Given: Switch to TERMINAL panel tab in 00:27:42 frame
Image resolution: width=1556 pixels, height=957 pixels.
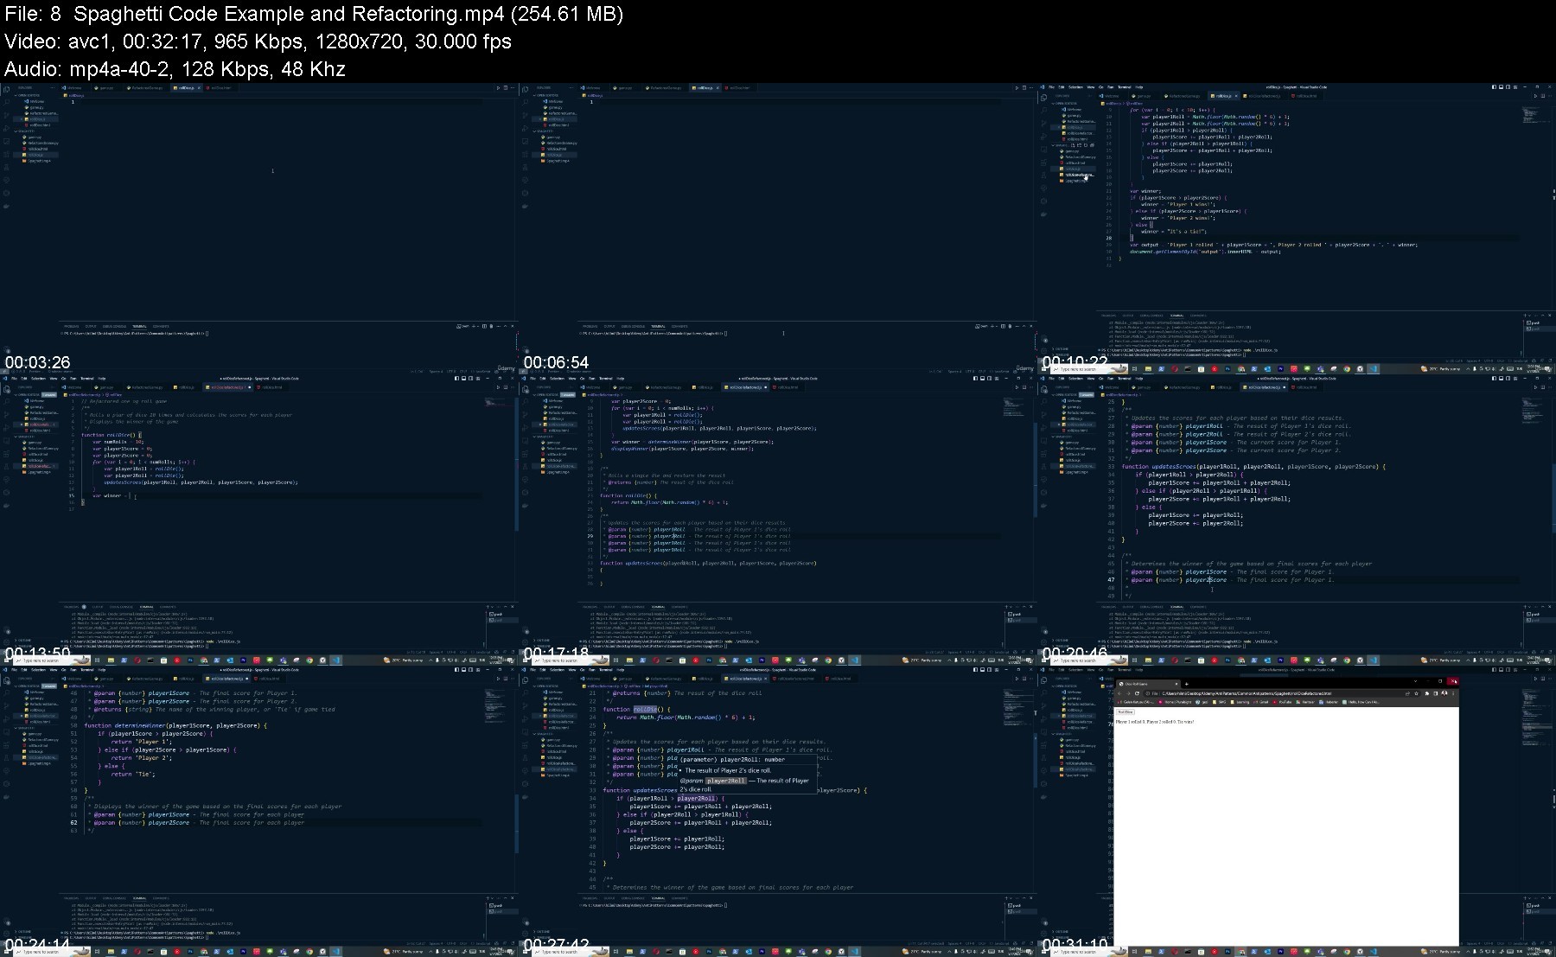Looking at the screenshot, I should (x=658, y=898).
